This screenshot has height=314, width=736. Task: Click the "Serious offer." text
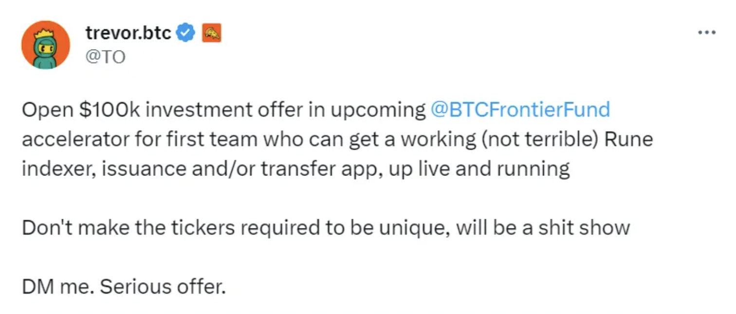pyautogui.click(x=163, y=287)
